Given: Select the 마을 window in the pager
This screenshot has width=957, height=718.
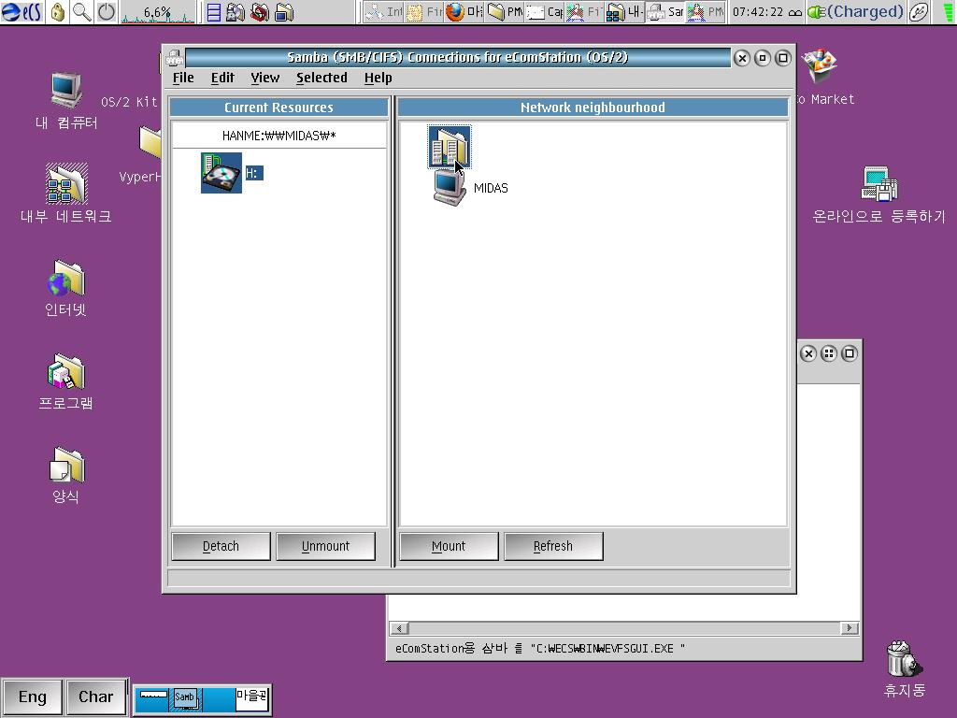Looking at the screenshot, I should pyautogui.click(x=252, y=698).
